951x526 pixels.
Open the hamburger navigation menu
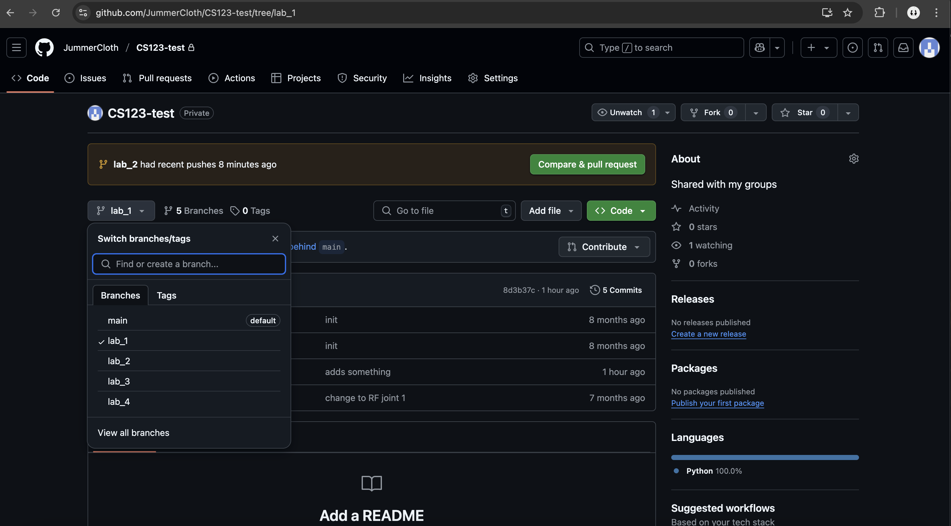(16, 48)
